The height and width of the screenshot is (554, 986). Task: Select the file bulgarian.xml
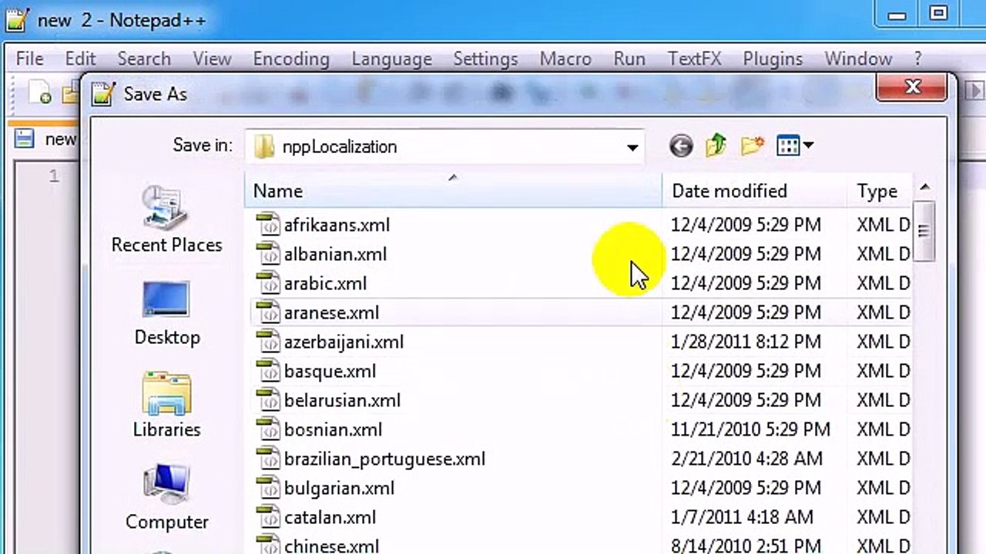pyautogui.click(x=339, y=488)
